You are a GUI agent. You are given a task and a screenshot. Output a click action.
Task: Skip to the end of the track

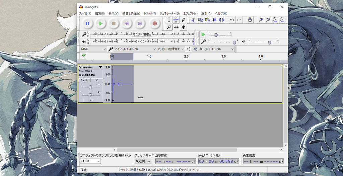pos(140,23)
